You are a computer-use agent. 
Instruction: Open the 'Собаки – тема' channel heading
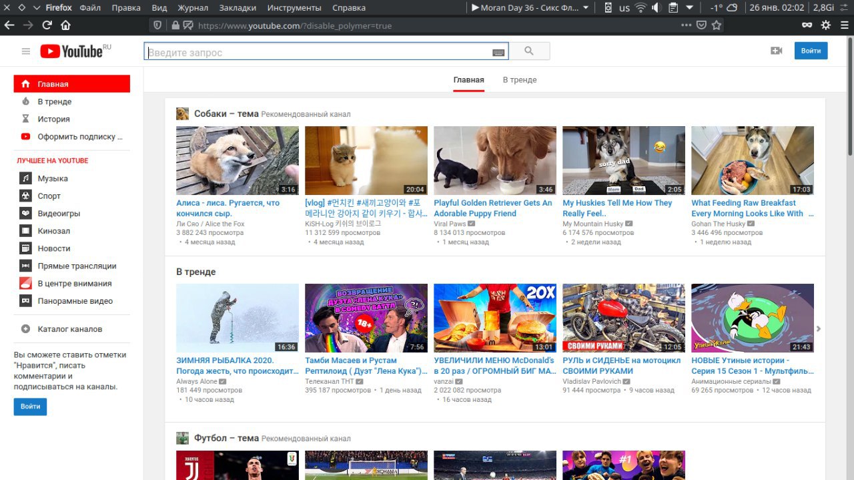tap(226, 113)
